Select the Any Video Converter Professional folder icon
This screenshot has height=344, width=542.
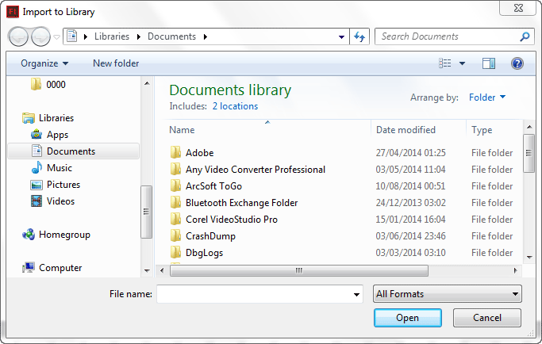pyautogui.click(x=175, y=169)
